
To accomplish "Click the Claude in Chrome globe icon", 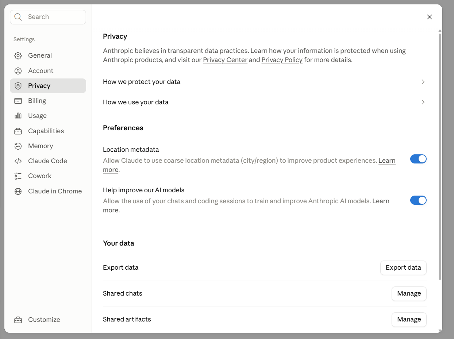I will tap(18, 191).
